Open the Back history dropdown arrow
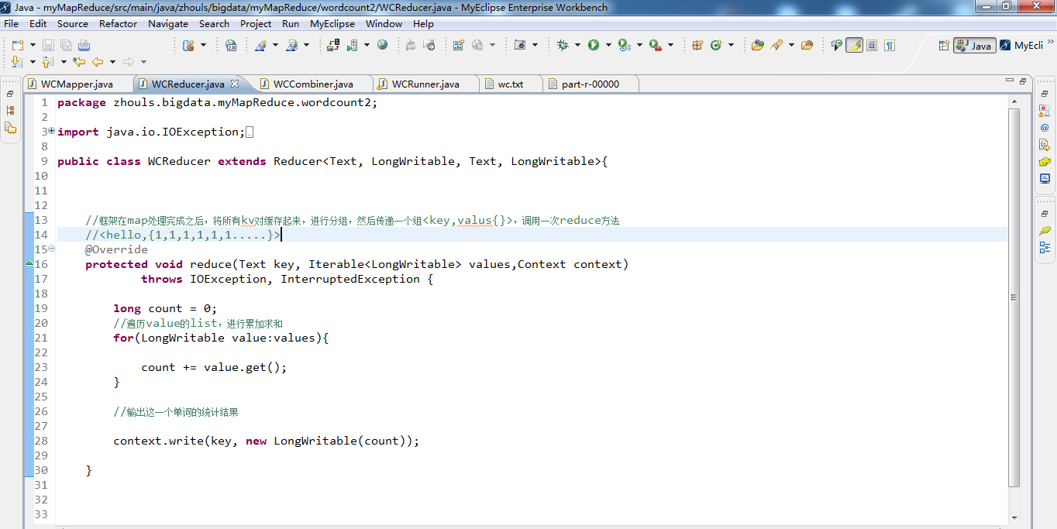The width and height of the screenshot is (1057, 529). click(112, 62)
